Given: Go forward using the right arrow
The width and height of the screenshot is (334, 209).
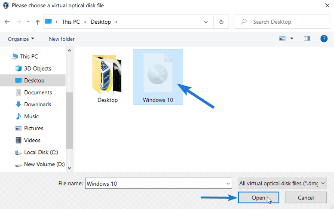Looking at the screenshot, I should 19,22.
